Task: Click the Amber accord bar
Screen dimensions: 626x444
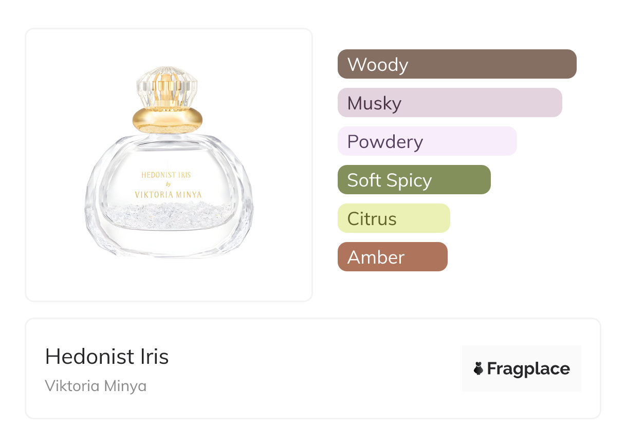Action: point(393,257)
